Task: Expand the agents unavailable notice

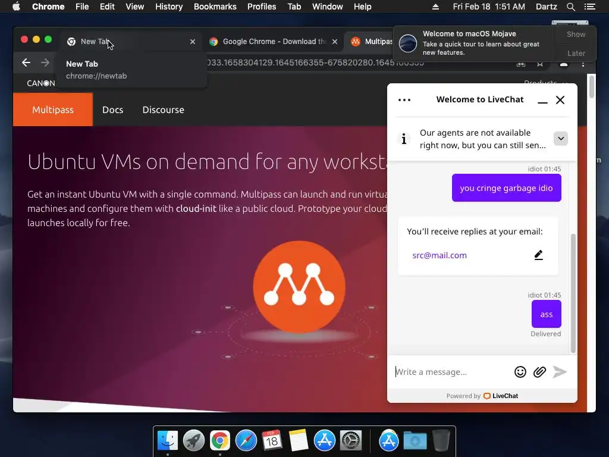Action: pyautogui.click(x=560, y=138)
